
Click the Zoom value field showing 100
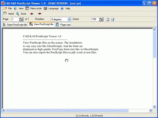(95, 19)
